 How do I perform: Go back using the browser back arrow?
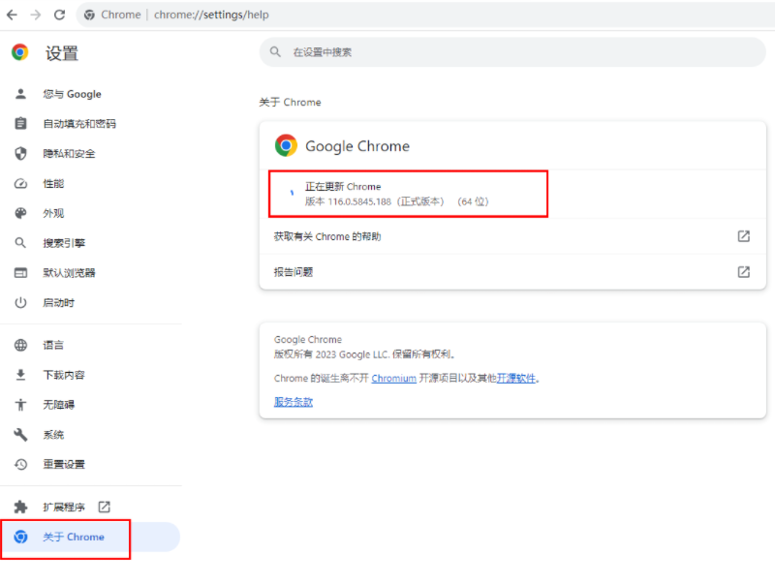click(x=12, y=15)
